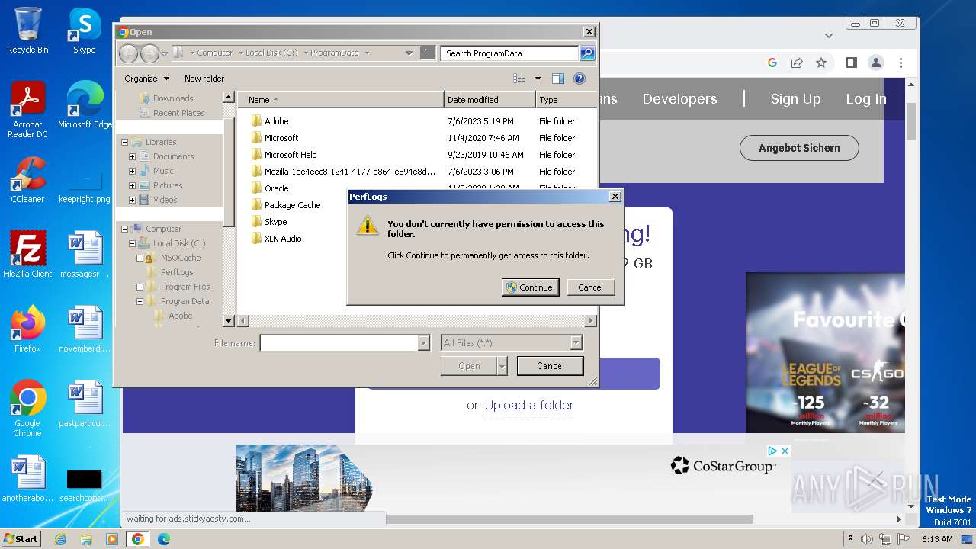
Task: Select the novemberdi Word document icon
Action: 85,329
